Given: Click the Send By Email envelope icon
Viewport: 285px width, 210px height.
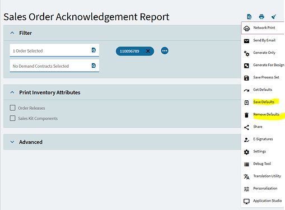Looking at the screenshot, I should (x=246, y=41).
